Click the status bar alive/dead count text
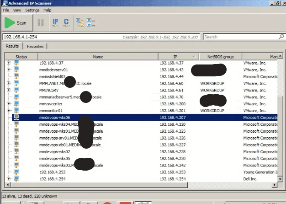 [30, 196]
